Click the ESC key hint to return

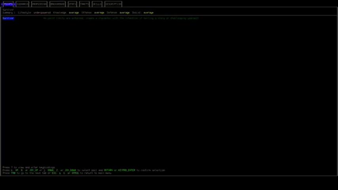54,173
